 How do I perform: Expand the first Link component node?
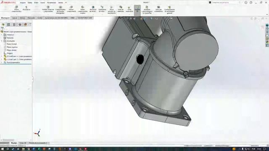pos(2,56)
